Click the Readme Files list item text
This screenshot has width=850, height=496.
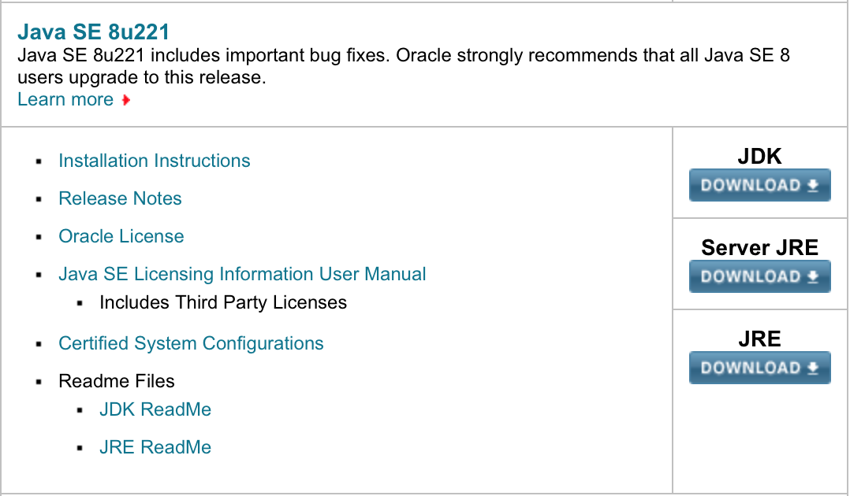click(x=117, y=381)
